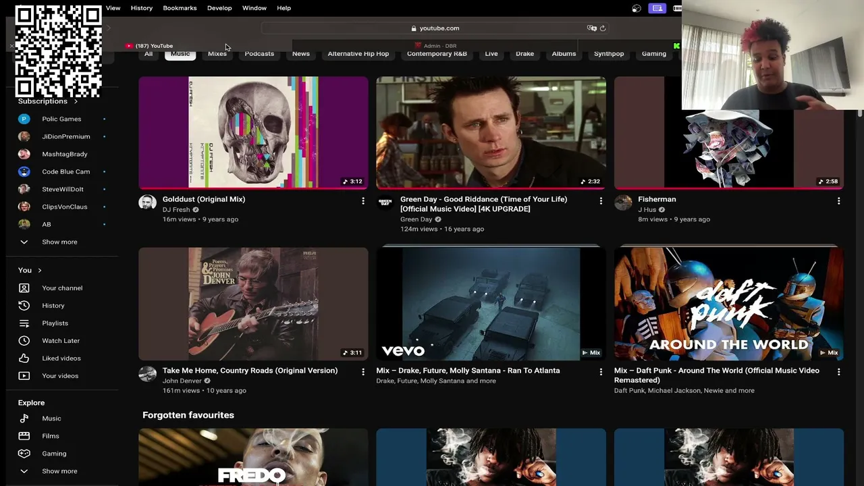Open more options for Green Day video
Image resolution: width=864 pixels, height=486 pixels.
(x=601, y=200)
